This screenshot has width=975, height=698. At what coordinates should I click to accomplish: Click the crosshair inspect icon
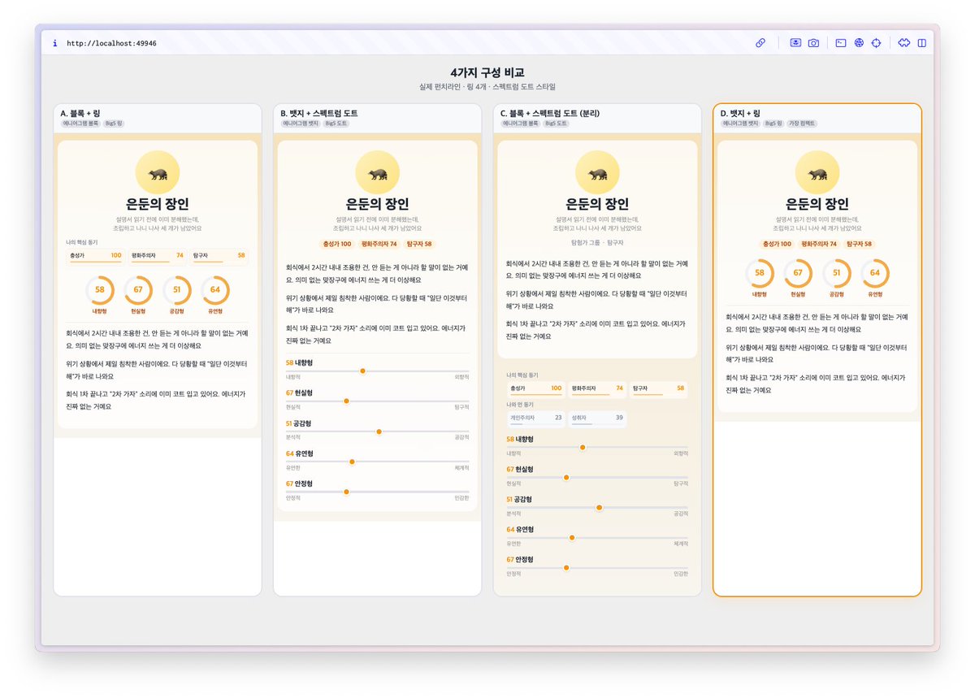tap(876, 42)
